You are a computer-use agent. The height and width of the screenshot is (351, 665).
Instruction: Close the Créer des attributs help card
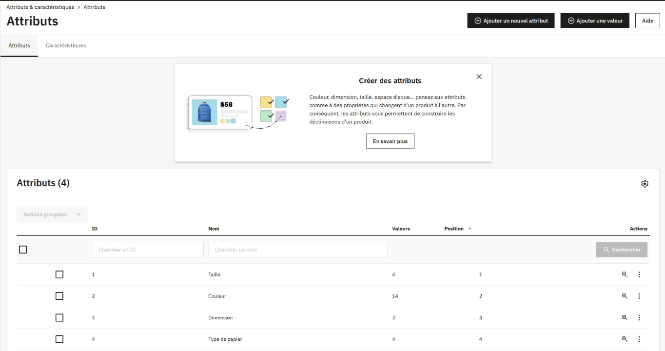(479, 77)
